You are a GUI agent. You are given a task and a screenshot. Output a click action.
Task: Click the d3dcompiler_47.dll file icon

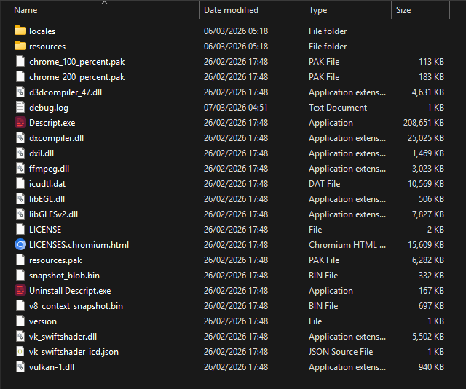20,92
